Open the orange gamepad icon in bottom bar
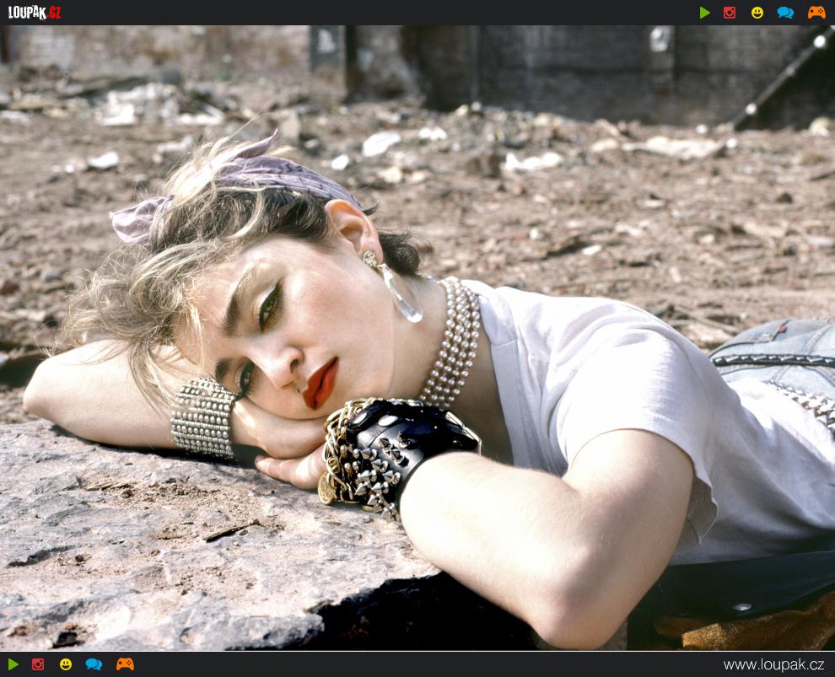The width and height of the screenshot is (835, 677). (x=125, y=664)
